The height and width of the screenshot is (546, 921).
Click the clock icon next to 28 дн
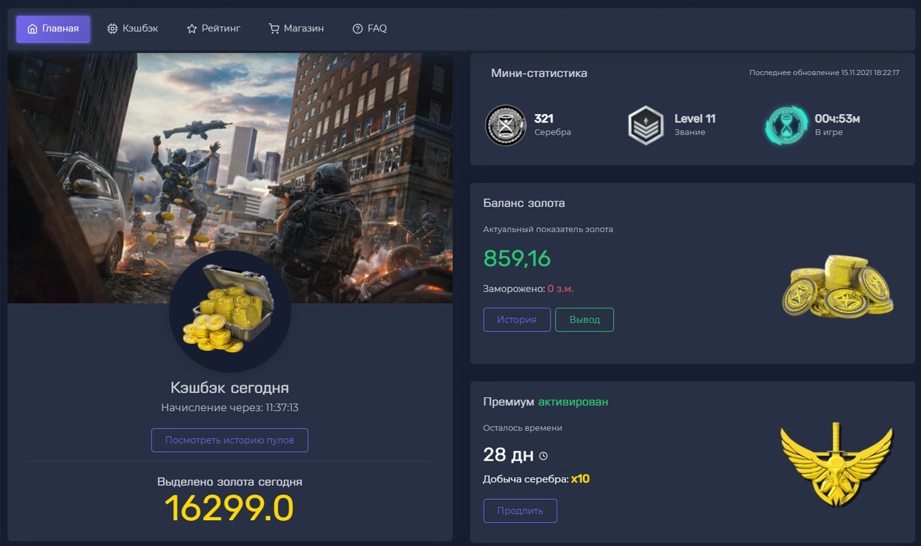544,456
